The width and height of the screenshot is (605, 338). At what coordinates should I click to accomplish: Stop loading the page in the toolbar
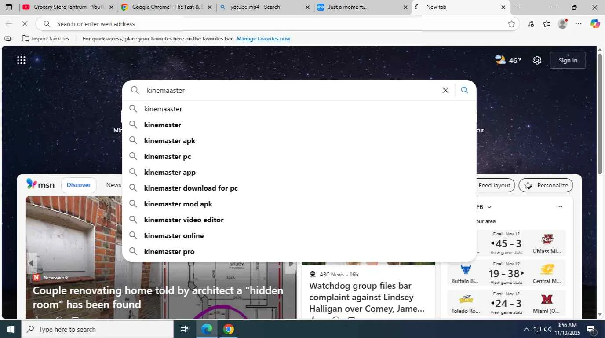25,24
